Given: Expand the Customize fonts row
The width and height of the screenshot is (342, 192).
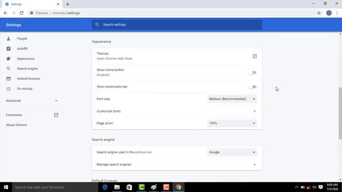Looking at the screenshot, I should coord(177,111).
